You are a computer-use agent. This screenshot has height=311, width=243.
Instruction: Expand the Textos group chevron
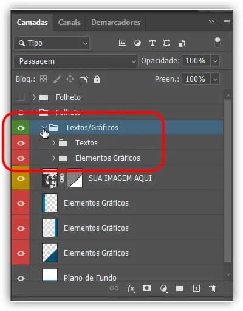click(x=53, y=143)
